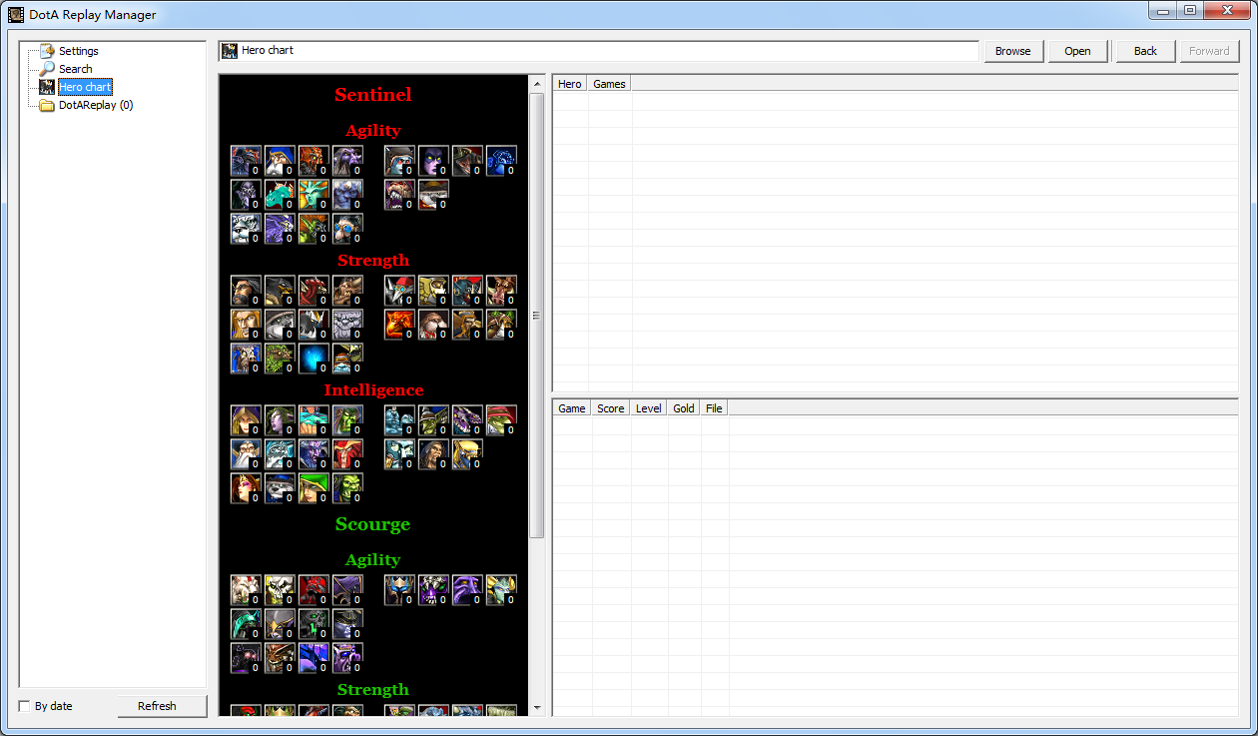
Task: Maximize the DotA Replay Manager window
Action: coord(1189,10)
